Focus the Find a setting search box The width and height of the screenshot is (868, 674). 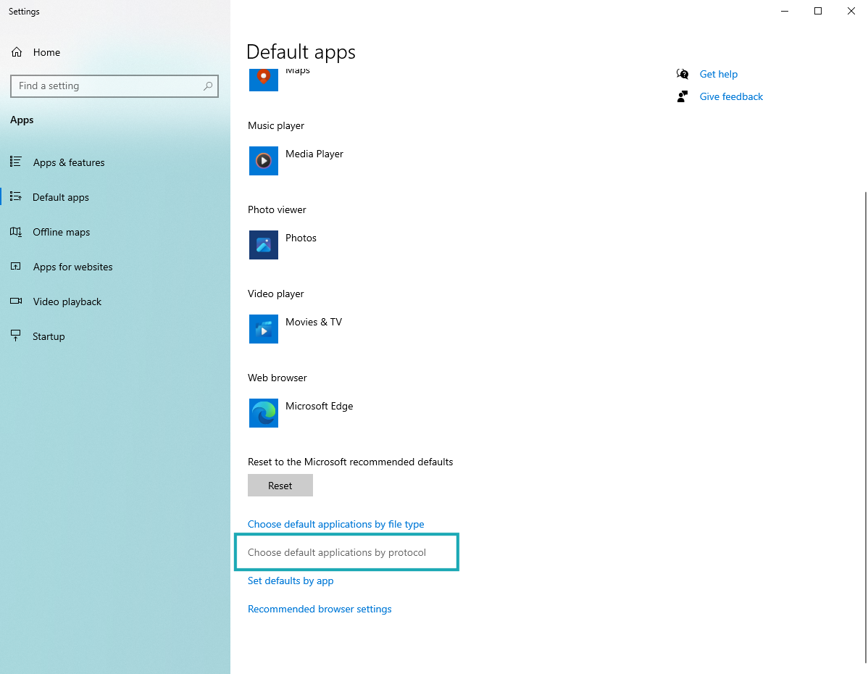114,86
